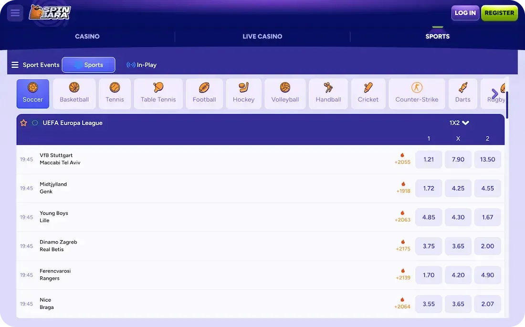Pick draw odds 4.30 for Young Boys match

point(458,217)
